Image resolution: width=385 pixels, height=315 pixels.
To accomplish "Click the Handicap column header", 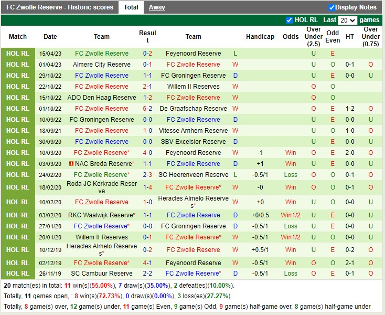I will point(260,37).
